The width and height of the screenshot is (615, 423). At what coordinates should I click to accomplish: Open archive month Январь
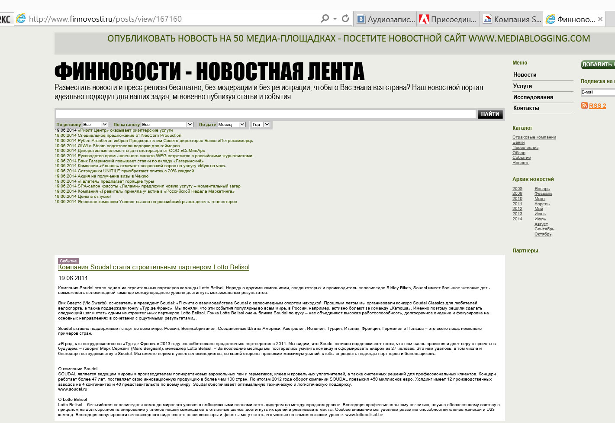point(542,188)
